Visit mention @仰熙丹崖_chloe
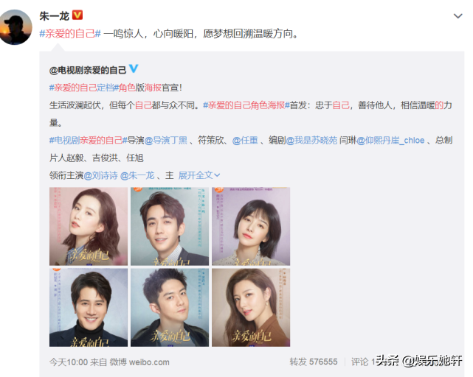 tap(390, 141)
